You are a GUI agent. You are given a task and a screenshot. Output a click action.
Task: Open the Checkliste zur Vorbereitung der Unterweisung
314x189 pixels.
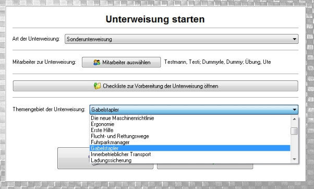tap(155, 86)
